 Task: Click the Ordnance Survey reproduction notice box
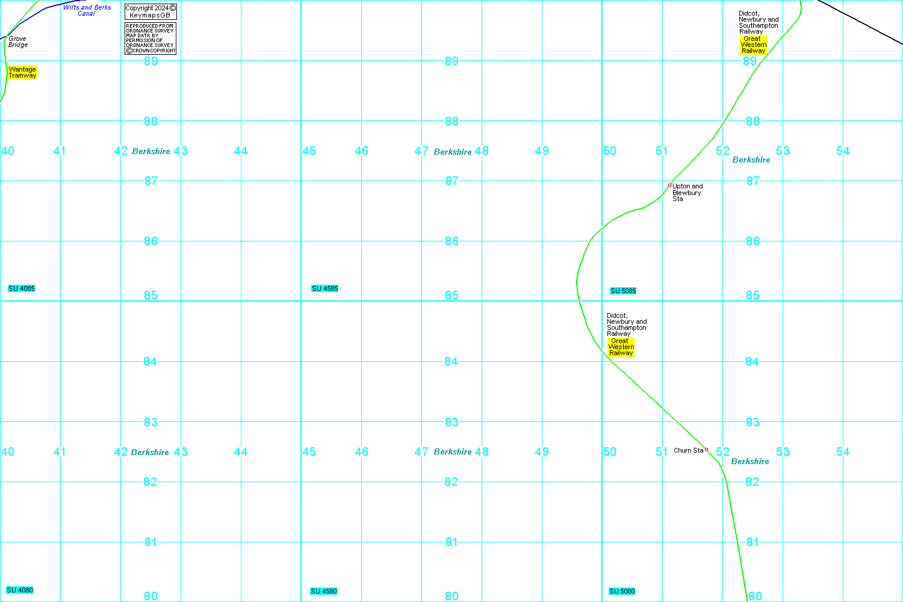pos(150,39)
